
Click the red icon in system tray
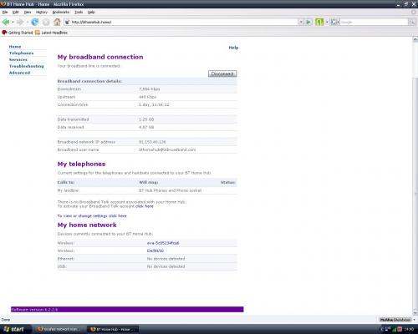click(400, 330)
